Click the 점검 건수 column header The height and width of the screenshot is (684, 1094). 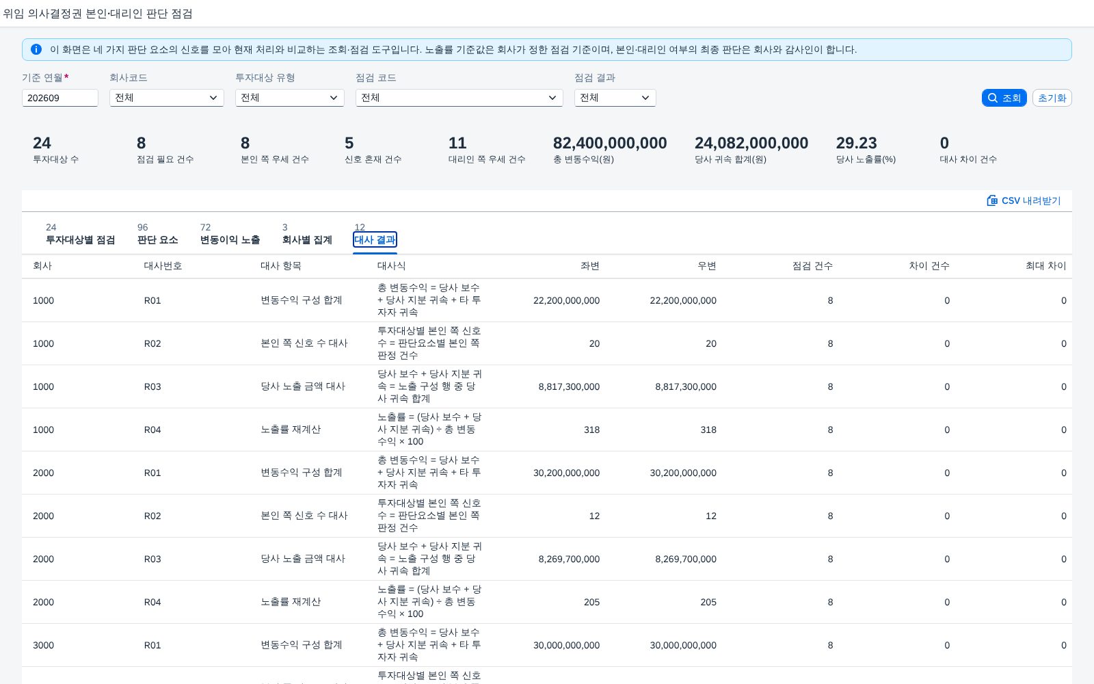(x=812, y=265)
